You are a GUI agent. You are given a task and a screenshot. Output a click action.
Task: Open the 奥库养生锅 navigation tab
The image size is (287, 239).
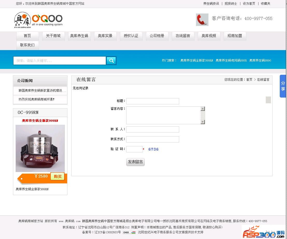click(x=79, y=36)
